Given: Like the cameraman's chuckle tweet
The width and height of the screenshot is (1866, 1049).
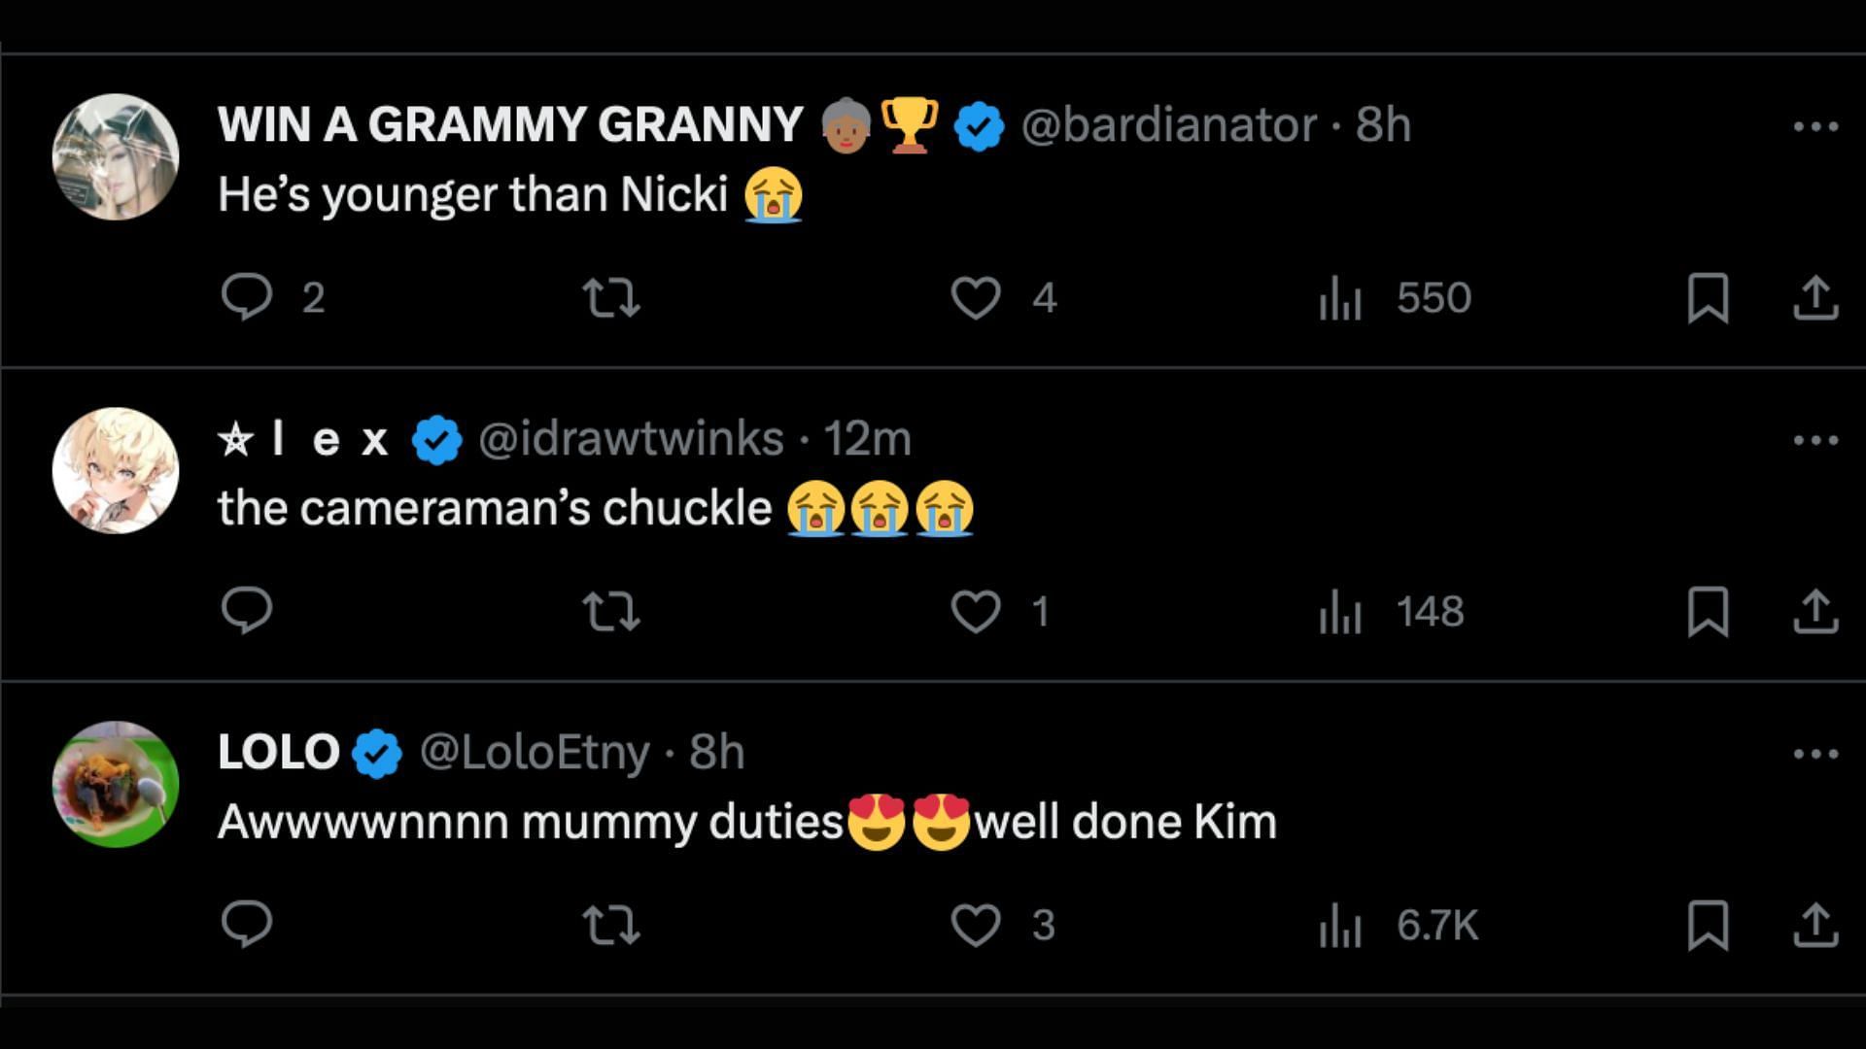Looking at the screenshot, I should click(x=976, y=611).
